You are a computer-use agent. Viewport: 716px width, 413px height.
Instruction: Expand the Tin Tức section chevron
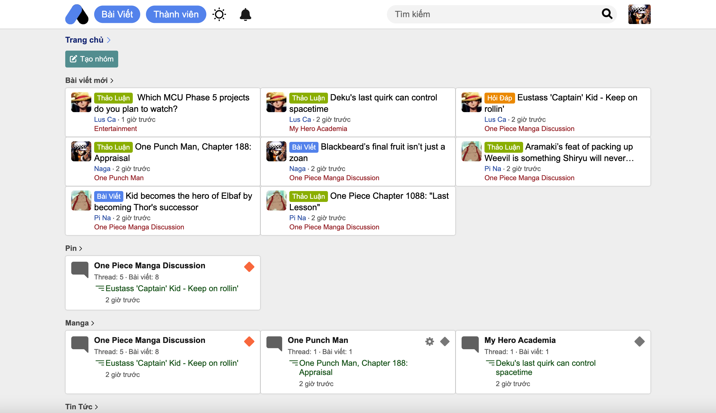96,406
